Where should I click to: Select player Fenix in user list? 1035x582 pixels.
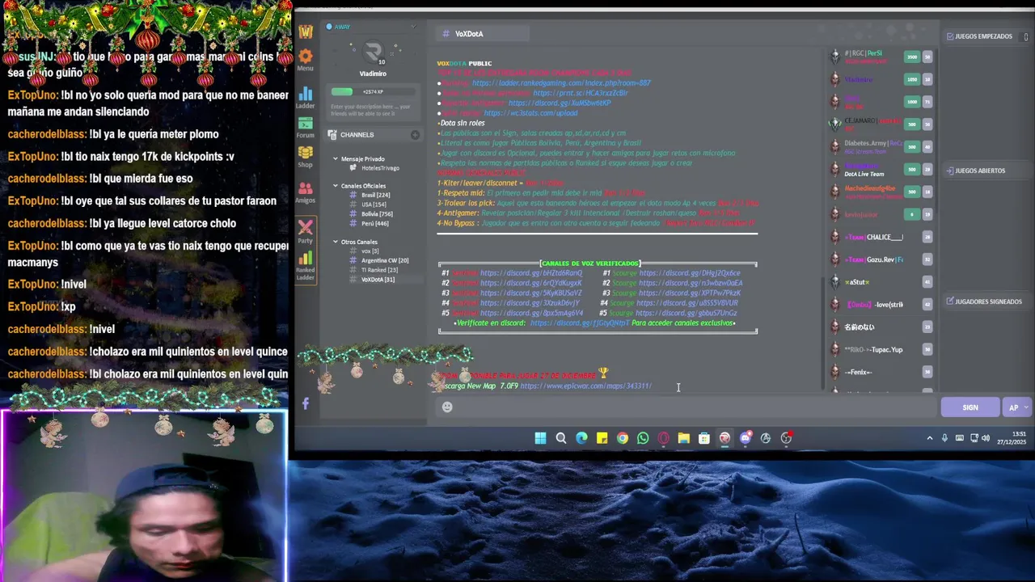coord(858,372)
